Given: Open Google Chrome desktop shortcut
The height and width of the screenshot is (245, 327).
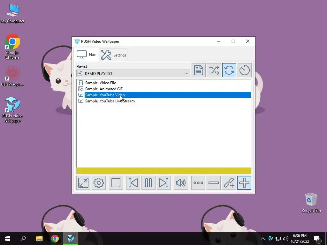Looking at the screenshot, I should (12, 47).
